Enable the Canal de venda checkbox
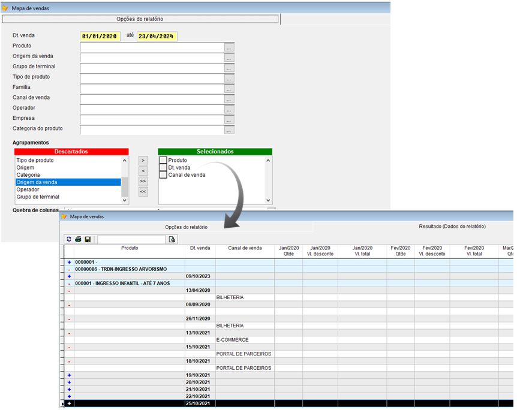517x410 pixels. [x=163, y=175]
